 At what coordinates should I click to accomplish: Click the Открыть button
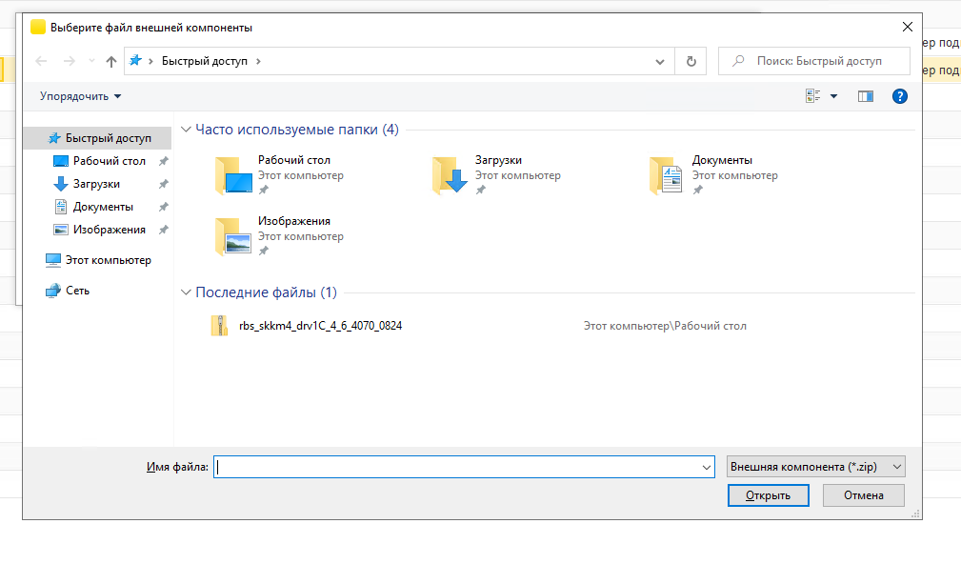pos(768,495)
